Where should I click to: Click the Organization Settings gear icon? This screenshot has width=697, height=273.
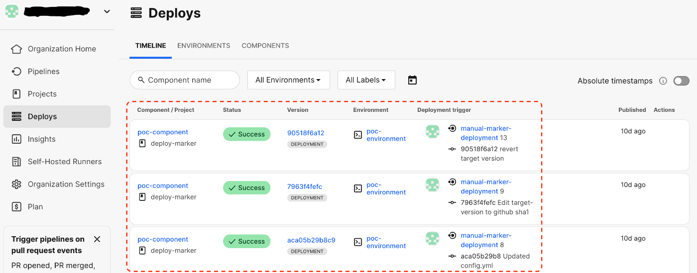click(x=16, y=184)
